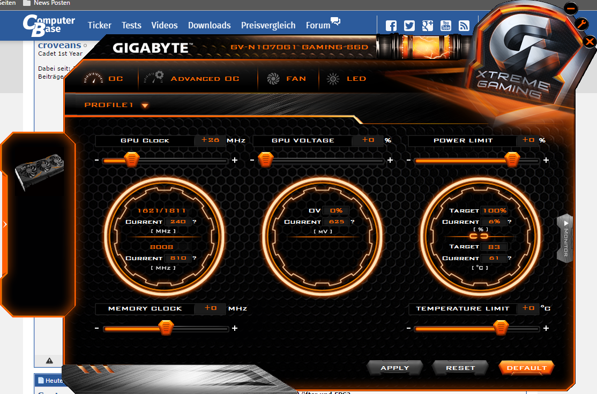Increase Temperature Limit with plus button
This screenshot has height=394, width=597.
[546, 328]
